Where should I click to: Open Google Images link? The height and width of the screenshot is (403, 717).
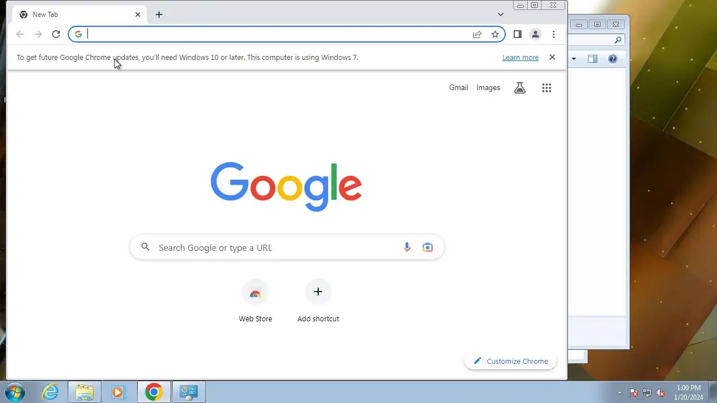(488, 88)
